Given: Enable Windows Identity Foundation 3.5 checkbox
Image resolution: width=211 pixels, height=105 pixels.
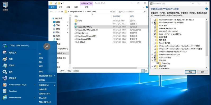Looking at the screenshot, I should click(x=155, y=52).
